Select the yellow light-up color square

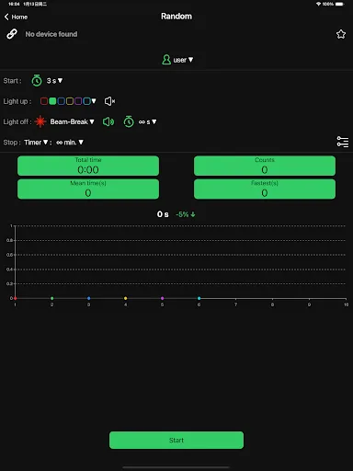tap(70, 101)
